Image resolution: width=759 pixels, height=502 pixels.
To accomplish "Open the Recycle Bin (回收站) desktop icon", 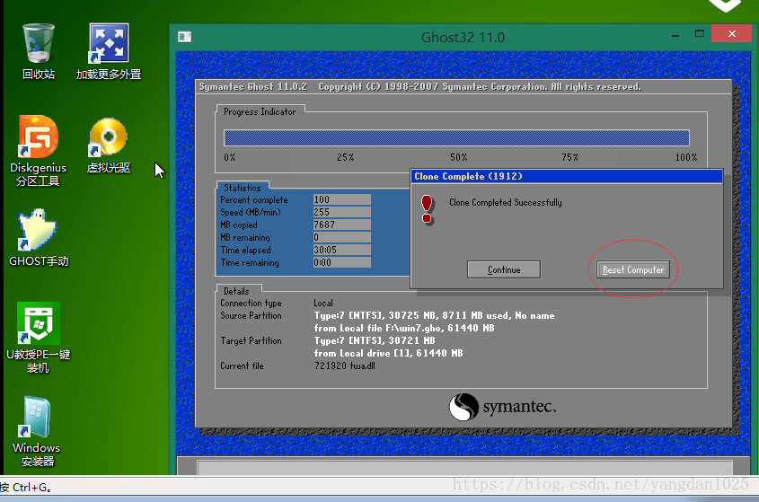I will pos(39,51).
